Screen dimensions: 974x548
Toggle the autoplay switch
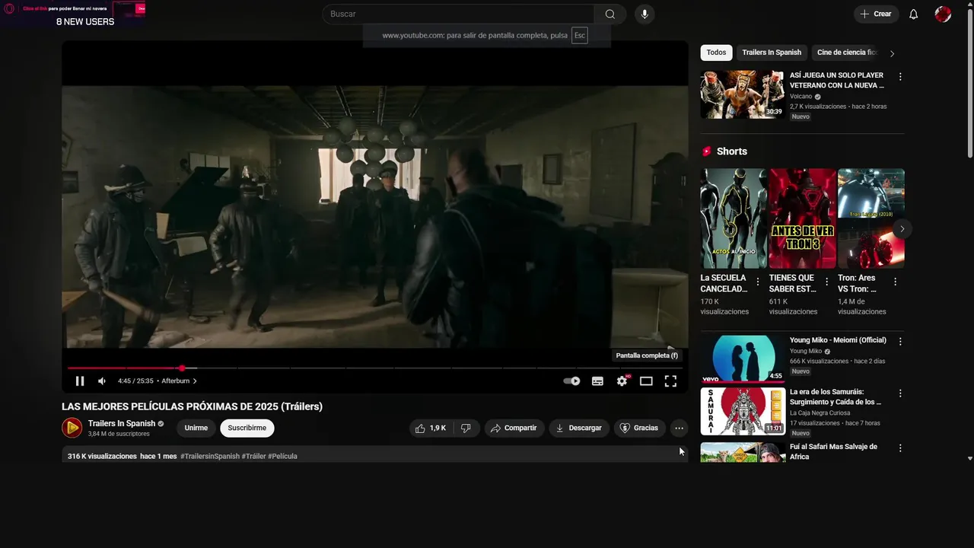571,381
